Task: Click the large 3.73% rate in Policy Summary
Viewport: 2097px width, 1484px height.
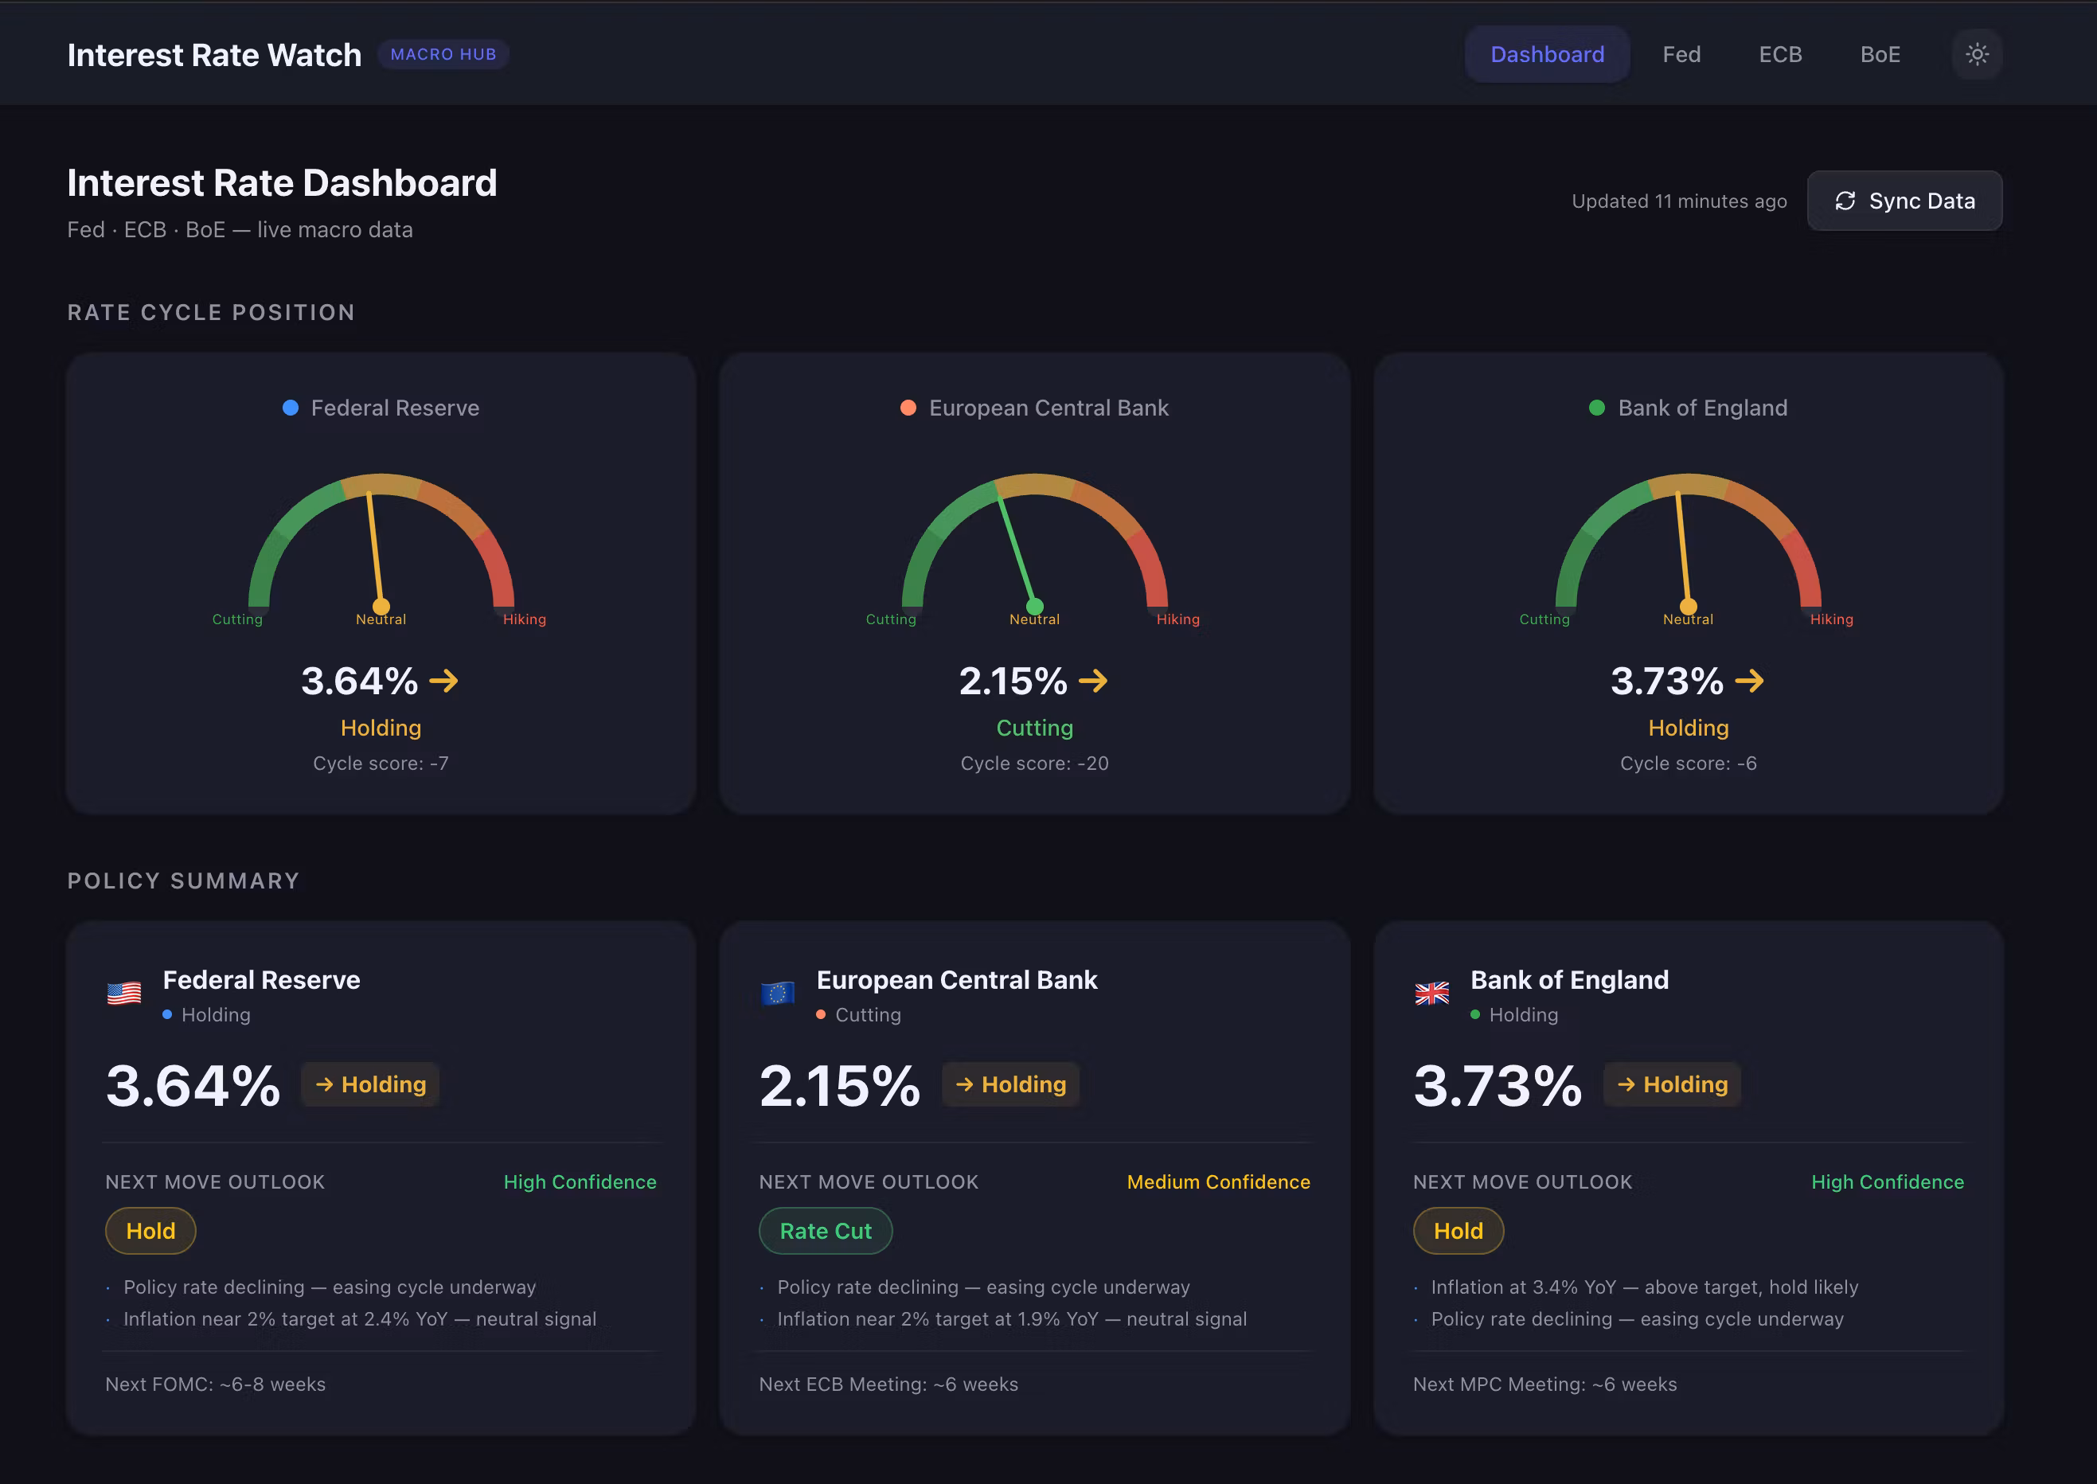Action: click(1498, 1086)
